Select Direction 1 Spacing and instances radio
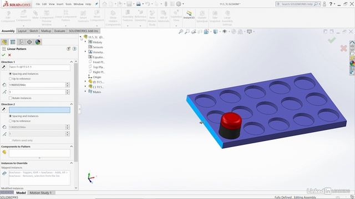The image size is (355, 199). [x=10, y=74]
